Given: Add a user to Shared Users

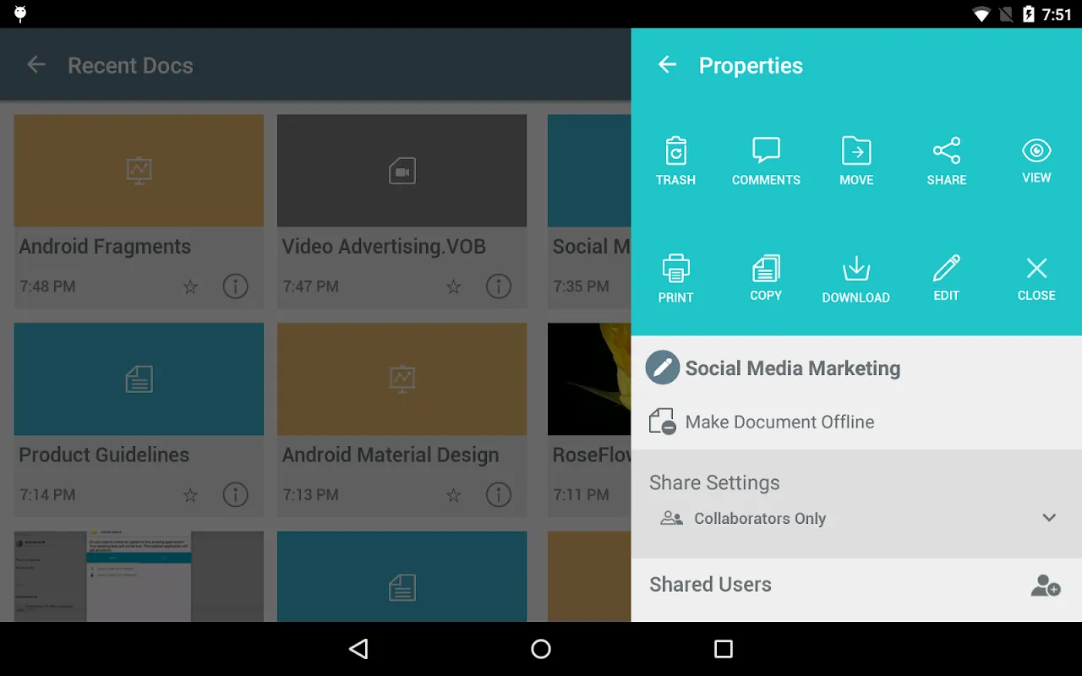Looking at the screenshot, I should (x=1046, y=585).
